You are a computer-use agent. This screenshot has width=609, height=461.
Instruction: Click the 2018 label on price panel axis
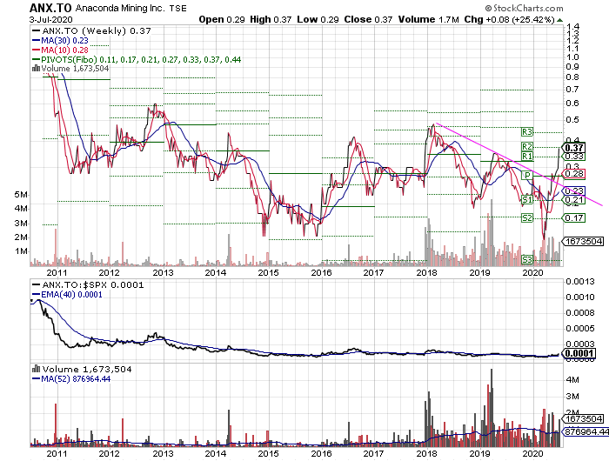pyautogui.click(x=427, y=272)
